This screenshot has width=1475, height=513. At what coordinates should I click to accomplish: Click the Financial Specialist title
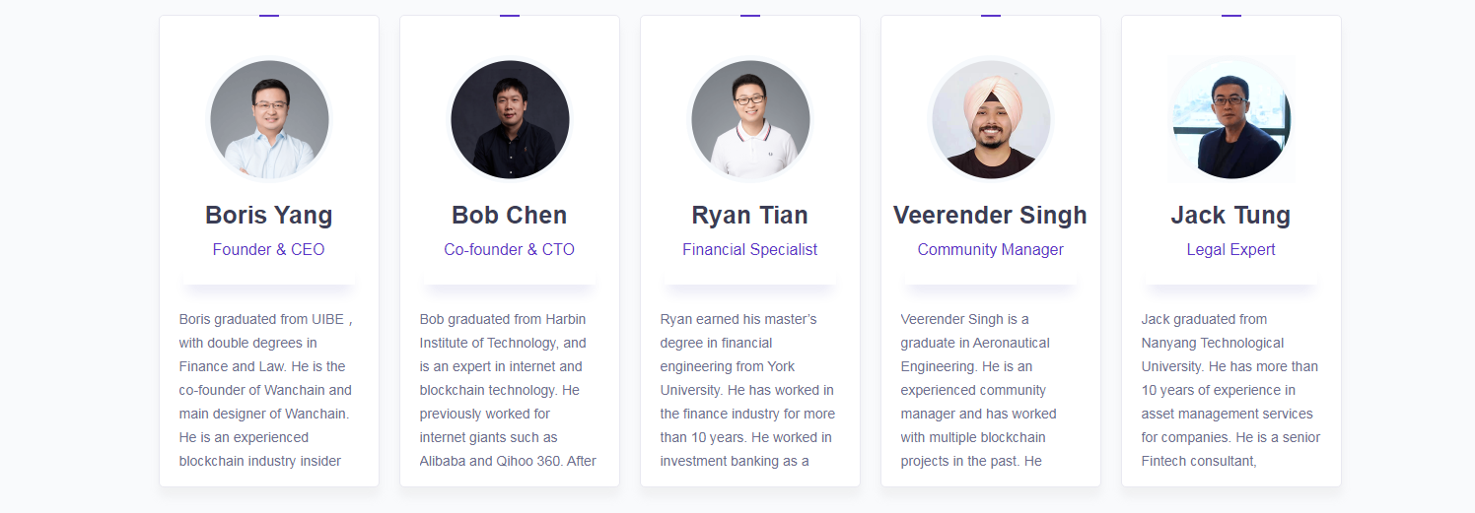tap(750, 249)
